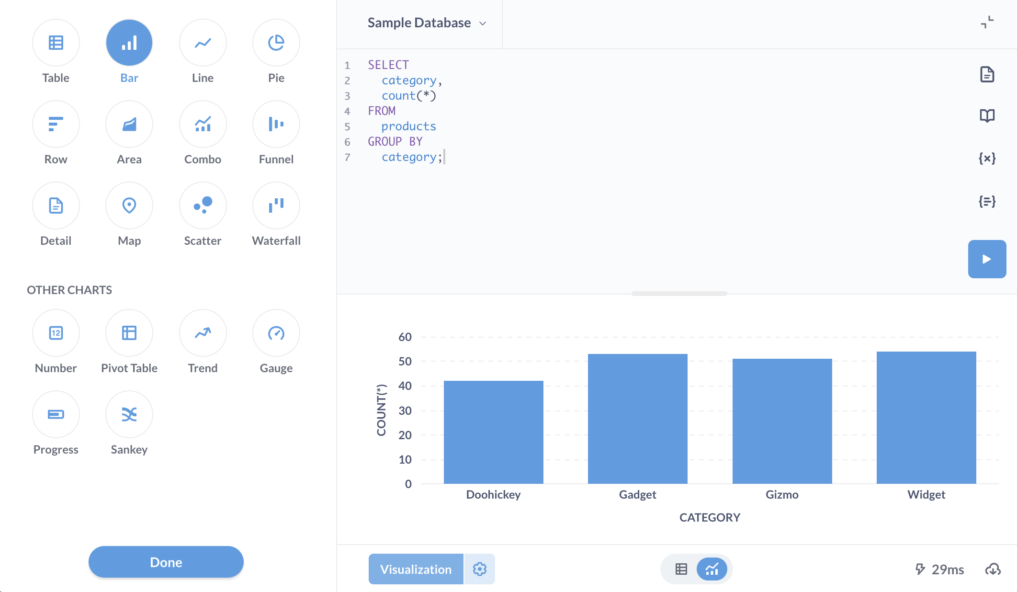Run the SQL query
Screen dimensions: 1017x592
pyautogui.click(x=986, y=259)
